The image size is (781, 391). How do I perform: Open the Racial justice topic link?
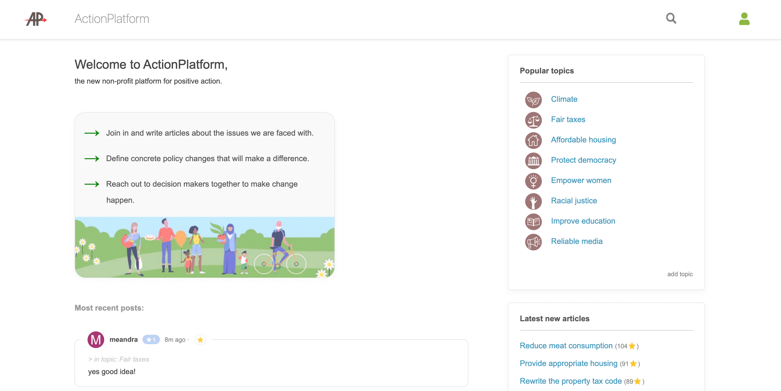574,200
